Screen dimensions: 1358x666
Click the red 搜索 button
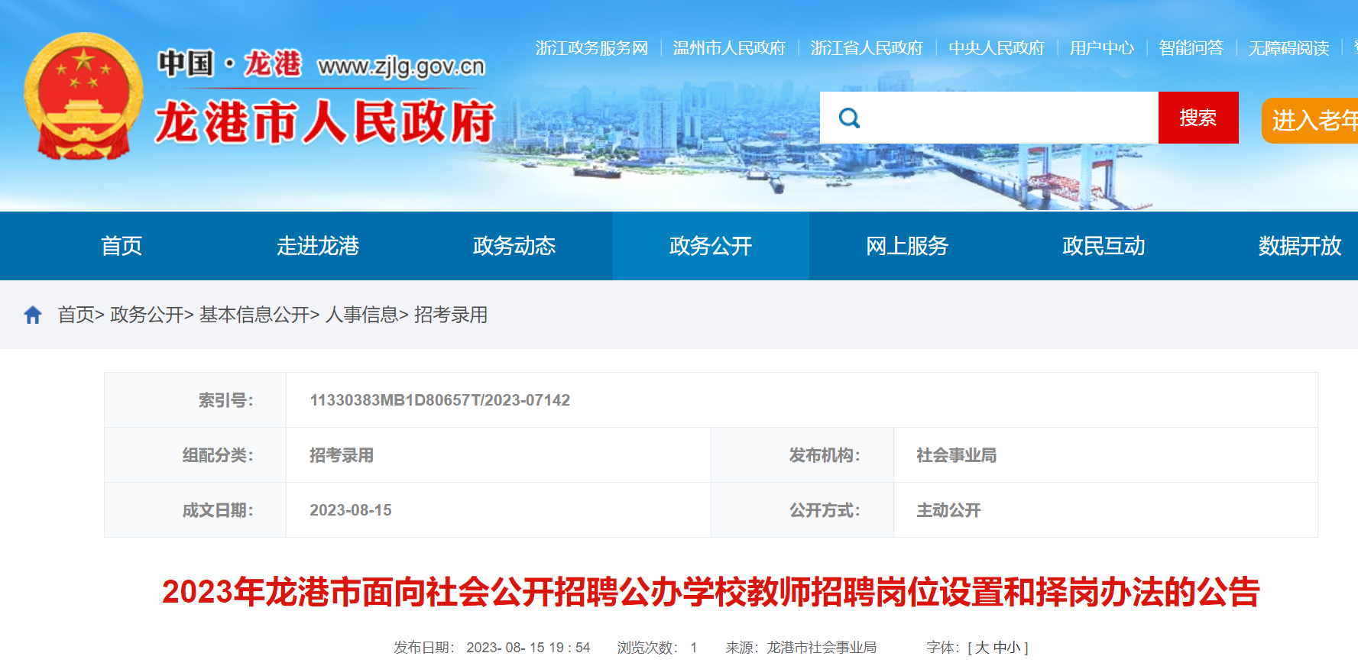coord(1198,118)
